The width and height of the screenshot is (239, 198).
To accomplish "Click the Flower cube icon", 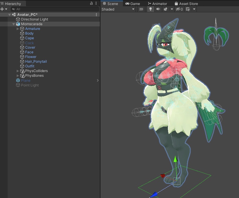I will click(x=22, y=57).
